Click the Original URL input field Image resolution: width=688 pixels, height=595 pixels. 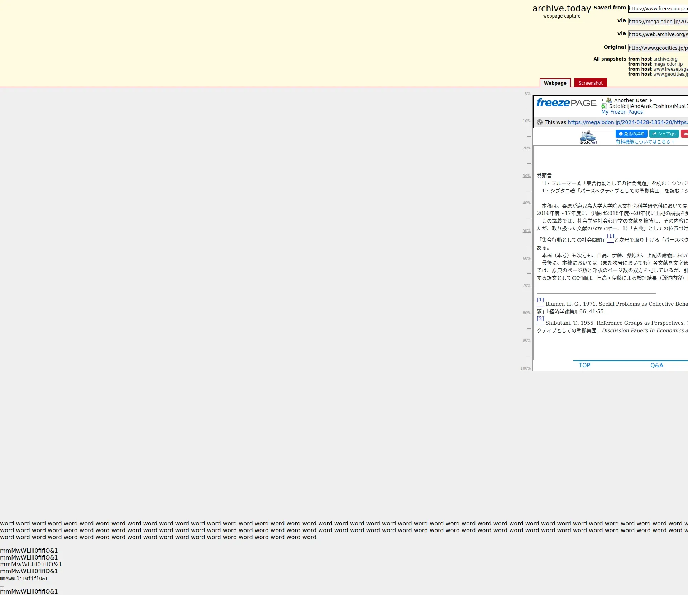click(658, 48)
